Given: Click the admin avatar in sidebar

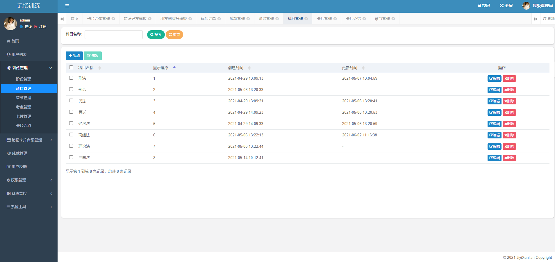Looking at the screenshot, I should (x=10, y=24).
